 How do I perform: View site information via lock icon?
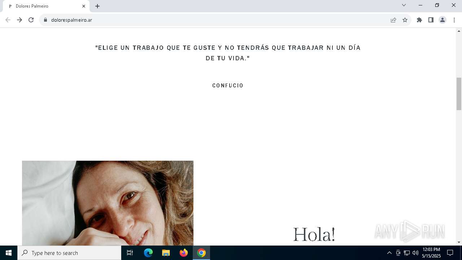click(x=45, y=20)
